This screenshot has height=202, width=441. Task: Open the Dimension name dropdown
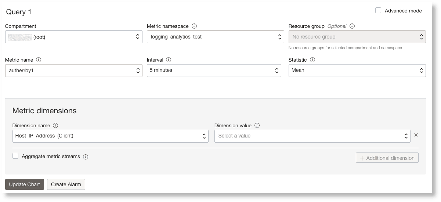110,136
